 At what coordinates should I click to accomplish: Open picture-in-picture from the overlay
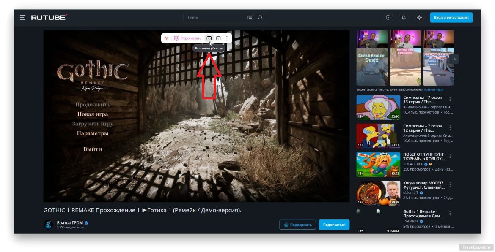[218, 38]
